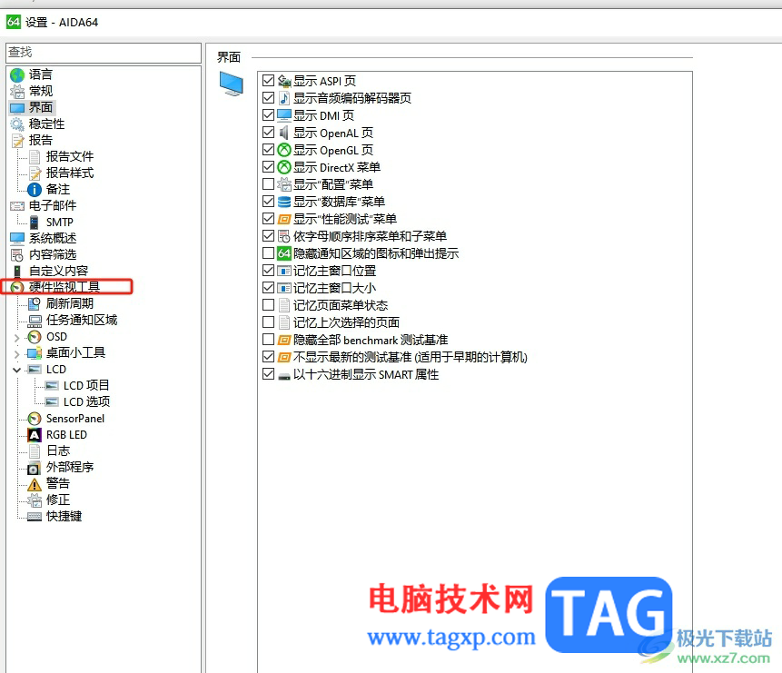Click the desktop gadget icon beside 桌面小工具

click(35, 353)
